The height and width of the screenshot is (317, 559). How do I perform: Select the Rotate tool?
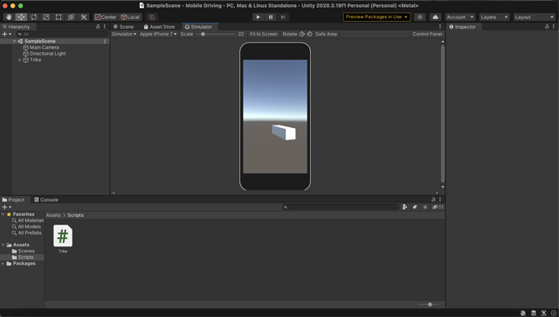[x=33, y=17]
